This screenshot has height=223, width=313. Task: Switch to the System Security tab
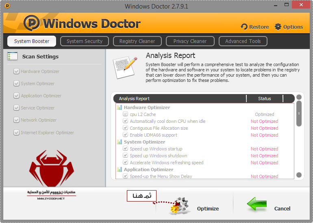(85, 41)
